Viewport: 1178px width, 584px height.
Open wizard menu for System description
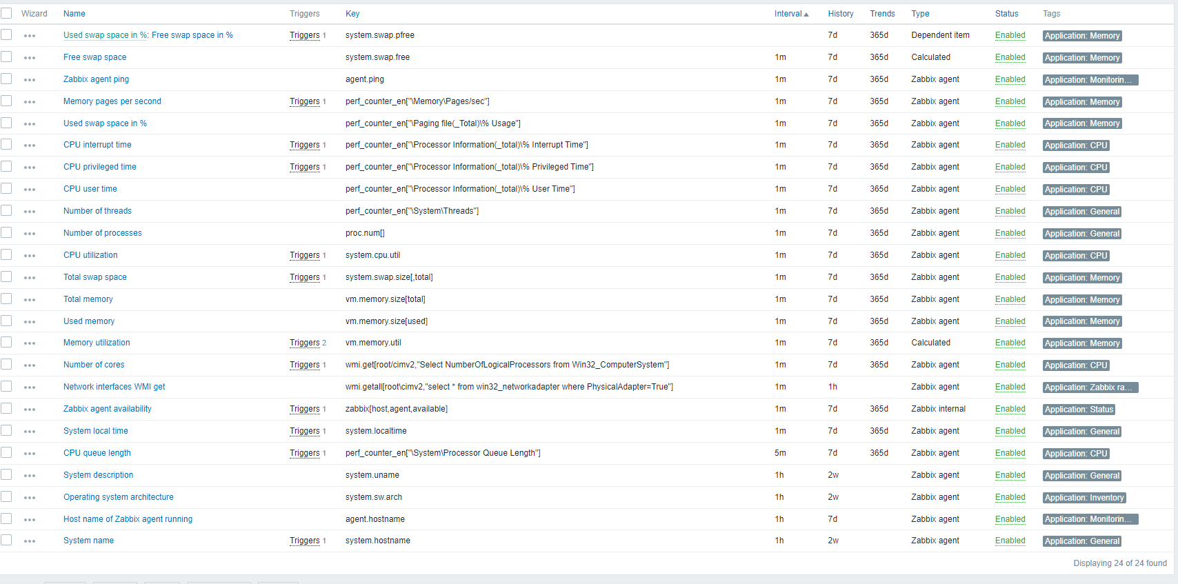coord(30,476)
